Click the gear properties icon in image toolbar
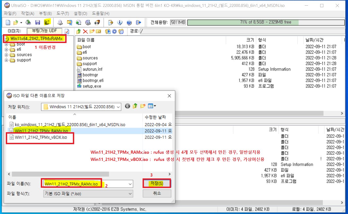The width and height of the screenshot is (348, 214). pos(114,31)
